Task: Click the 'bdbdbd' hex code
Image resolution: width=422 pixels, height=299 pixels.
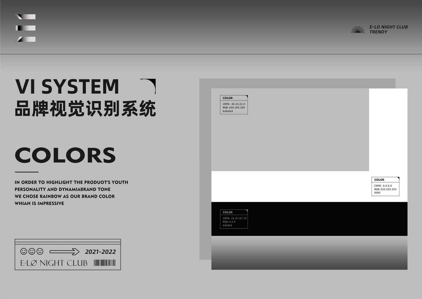Action: (x=228, y=111)
